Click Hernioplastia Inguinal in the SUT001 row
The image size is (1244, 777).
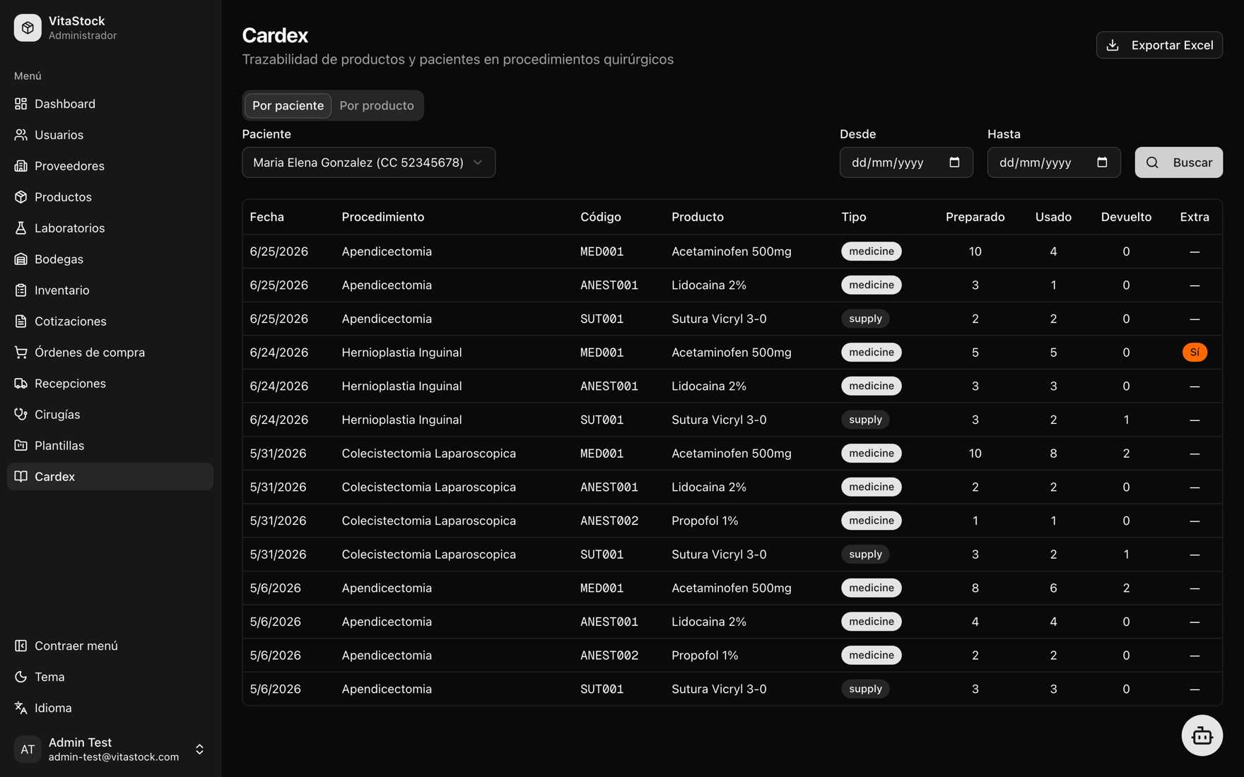pos(401,420)
